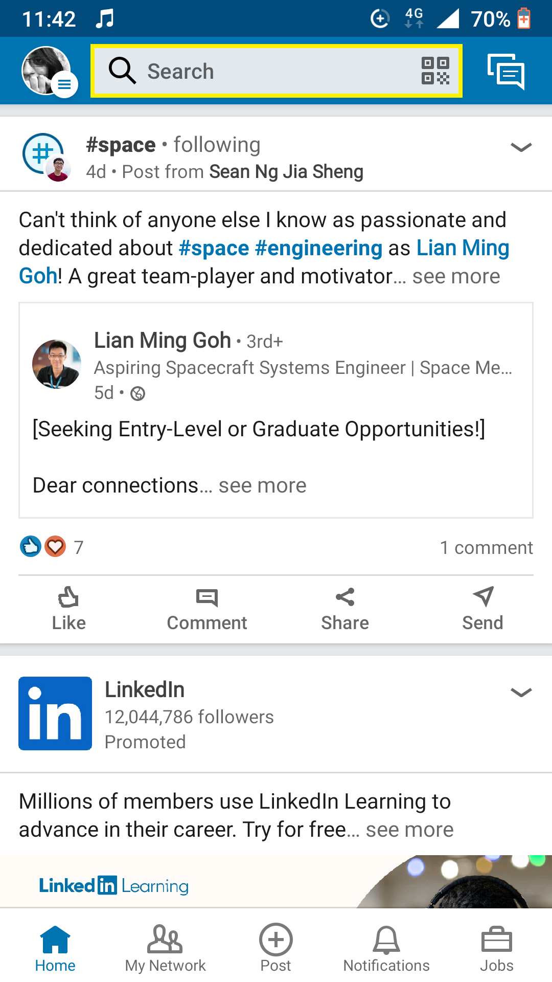Open the #space hashtag icon
Screen dimensions: 552x982
[44, 153]
